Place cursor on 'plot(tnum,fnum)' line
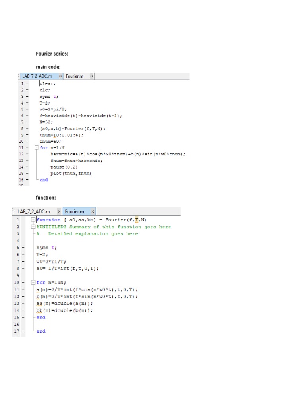Screen dimensions: 305x407 [71, 173]
